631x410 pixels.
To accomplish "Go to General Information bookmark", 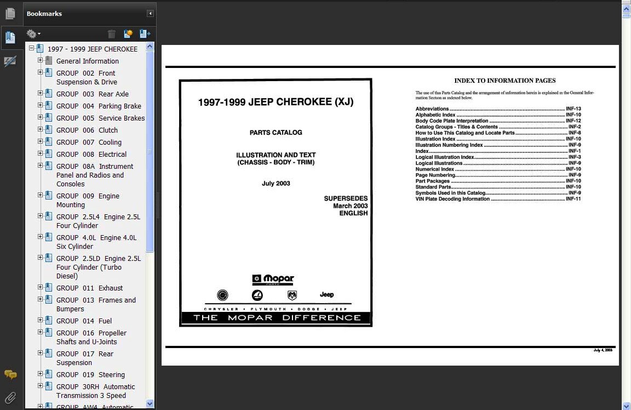I will (x=87, y=61).
